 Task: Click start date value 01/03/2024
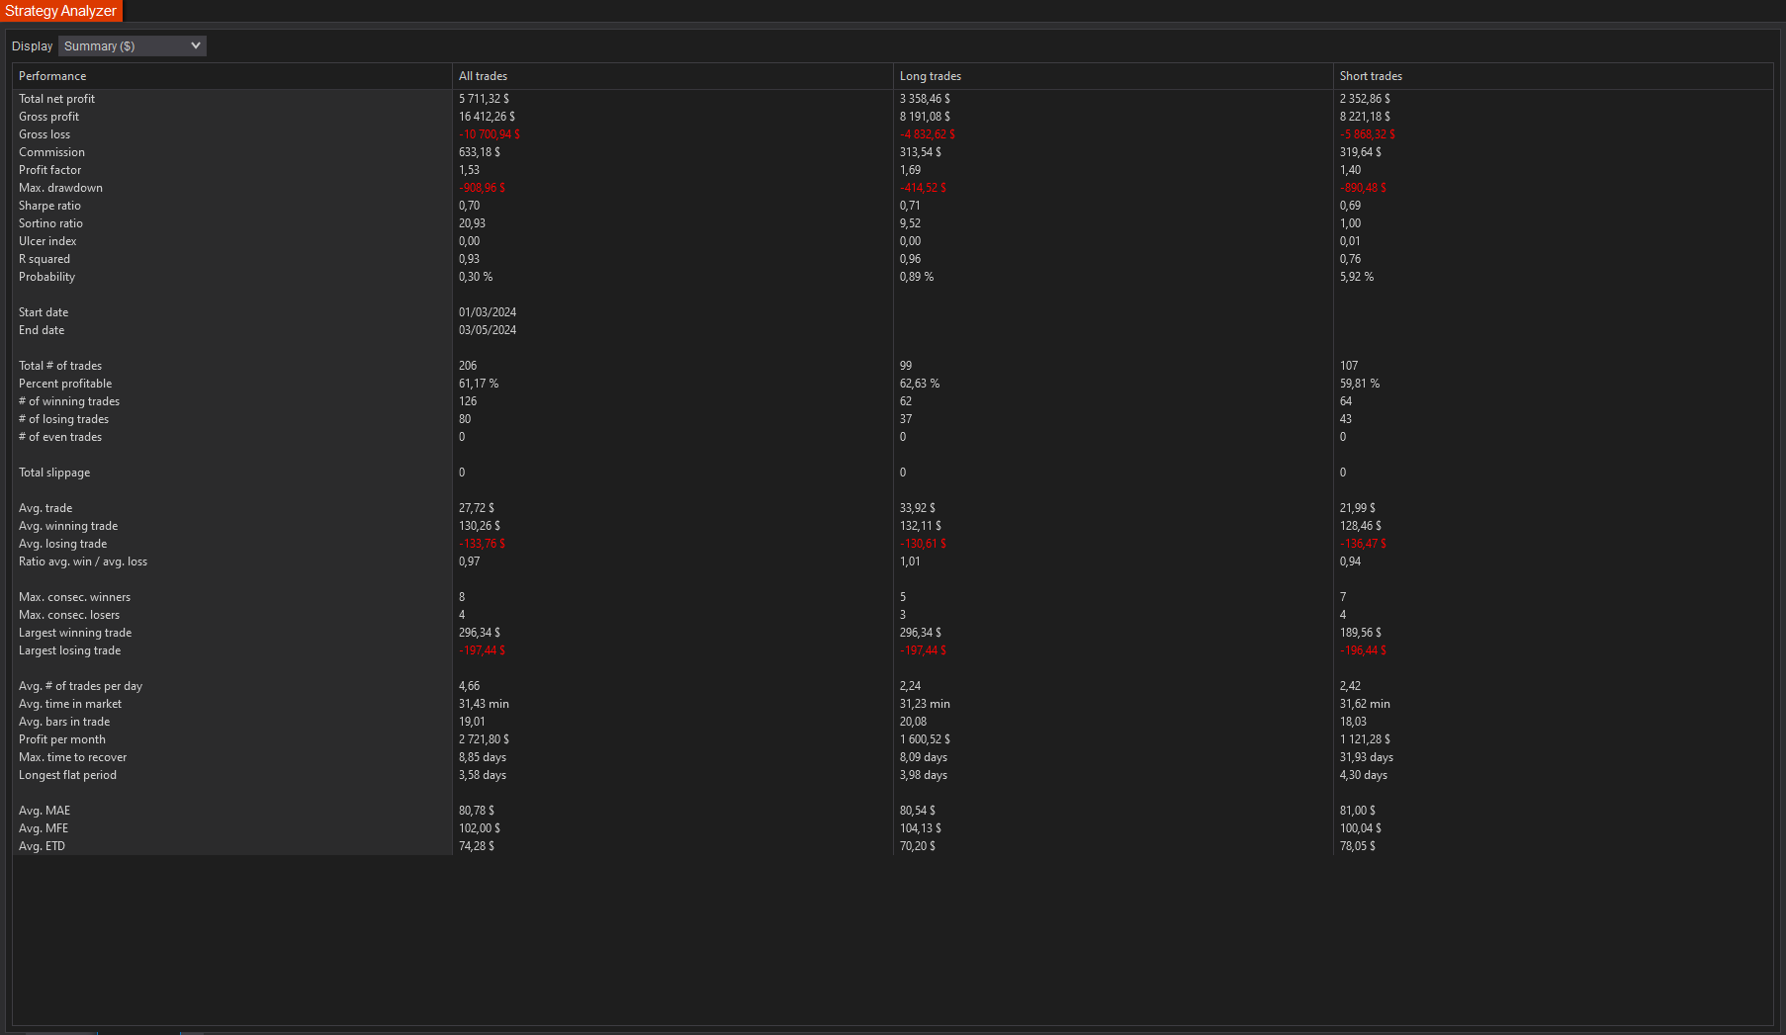point(488,312)
